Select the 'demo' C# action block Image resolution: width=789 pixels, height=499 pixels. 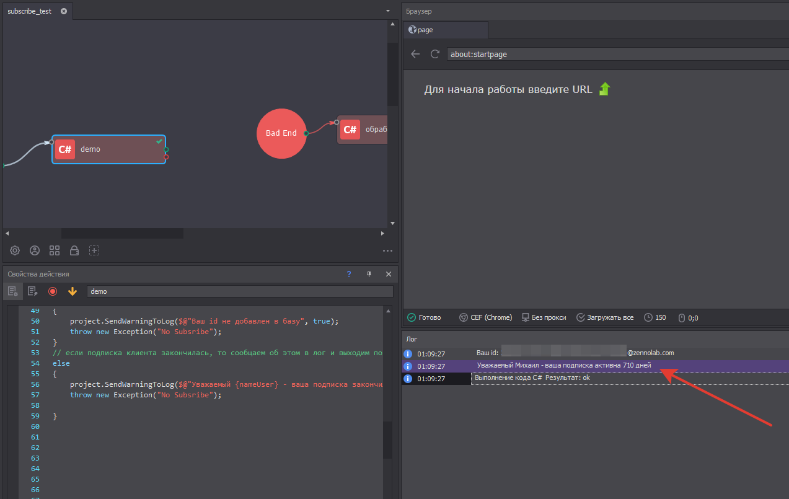point(108,149)
